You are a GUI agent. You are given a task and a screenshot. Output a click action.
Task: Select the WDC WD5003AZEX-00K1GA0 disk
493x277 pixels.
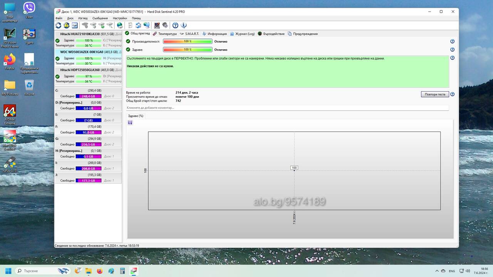[88, 58]
